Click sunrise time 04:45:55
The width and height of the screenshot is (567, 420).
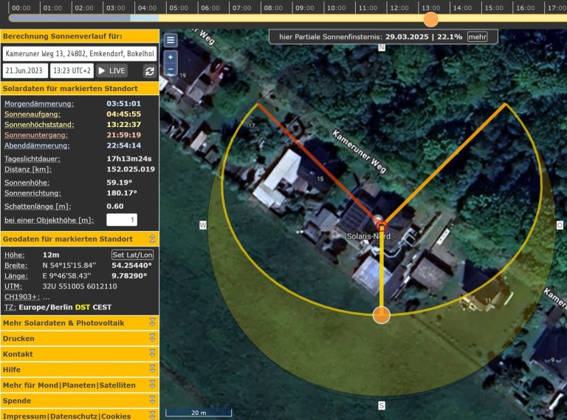click(x=124, y=114)
